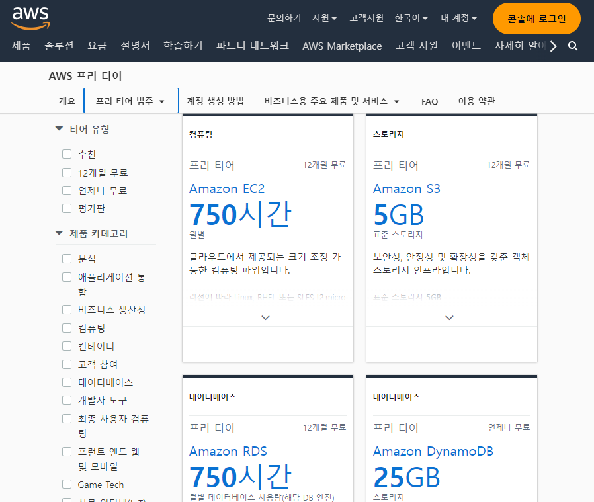Open the AWS Marketplace menu

pos(342,46)
